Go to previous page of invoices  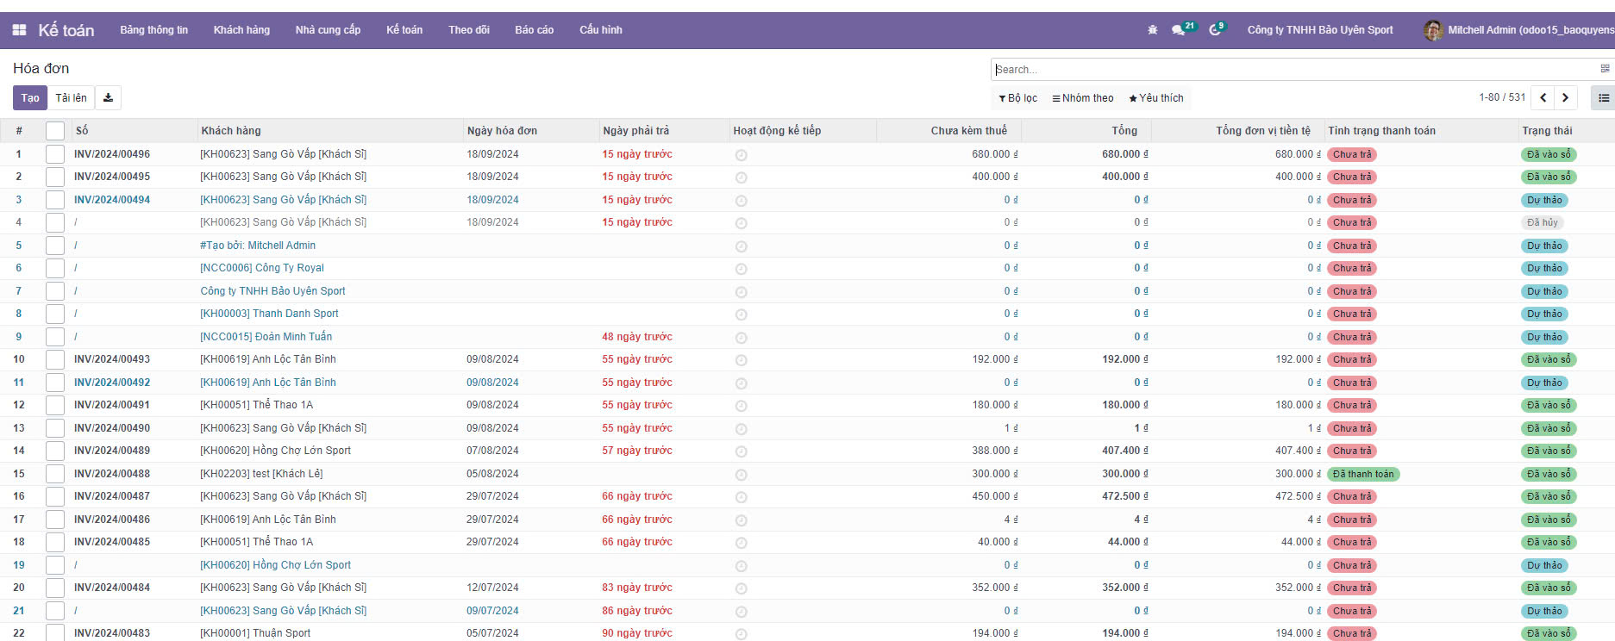point(1543,98)
